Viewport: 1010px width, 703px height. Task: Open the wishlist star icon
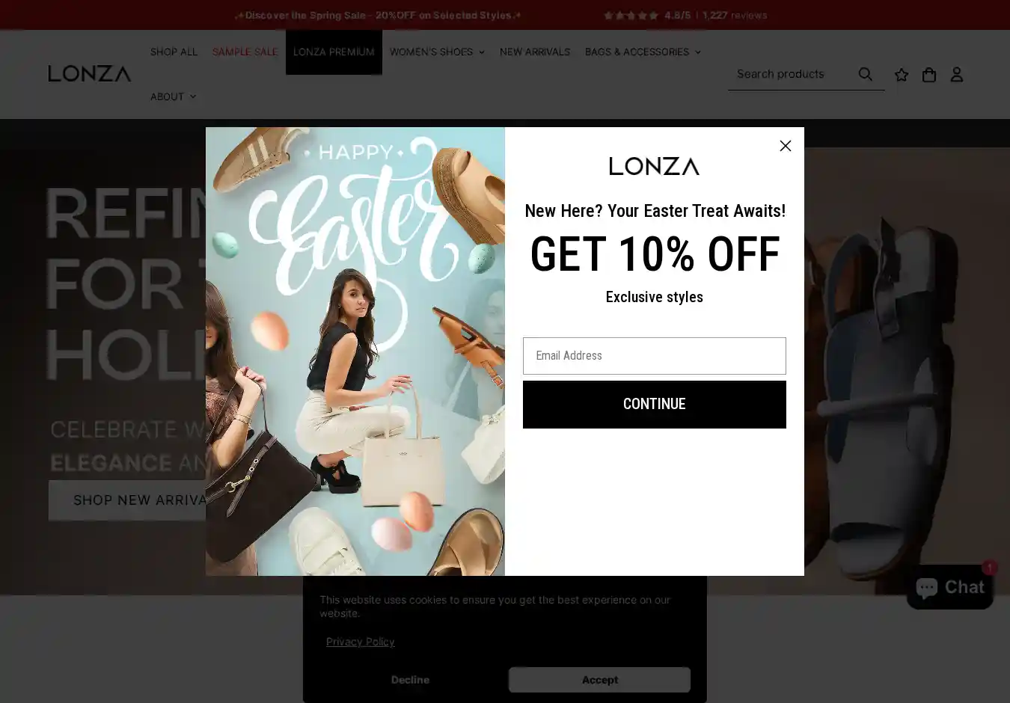click(902, 75)
